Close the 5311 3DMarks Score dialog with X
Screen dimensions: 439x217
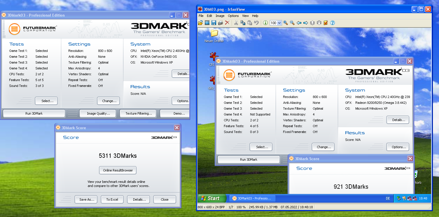point(177,128)
